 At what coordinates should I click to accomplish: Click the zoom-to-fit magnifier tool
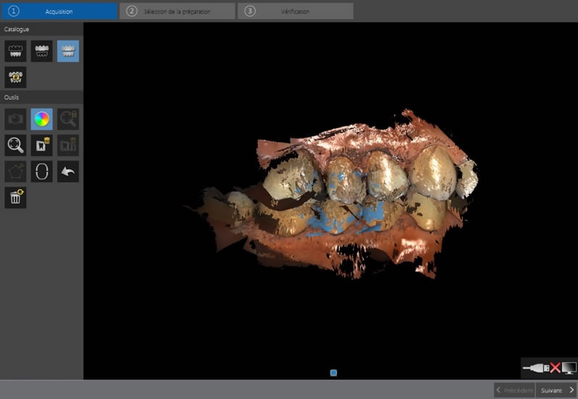point(15,145)
